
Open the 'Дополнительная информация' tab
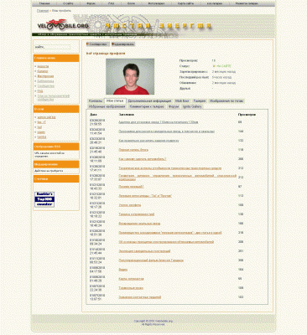click(149, 101)
